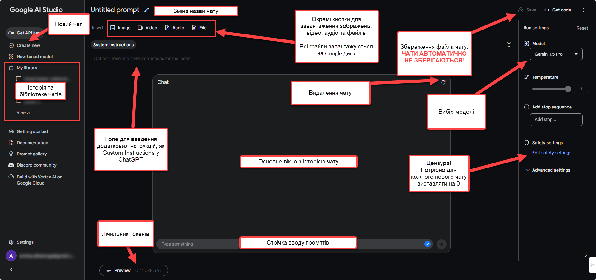
Task: Open Edit safety settings link
Action: pyautogui.click(x=552, y=153)
